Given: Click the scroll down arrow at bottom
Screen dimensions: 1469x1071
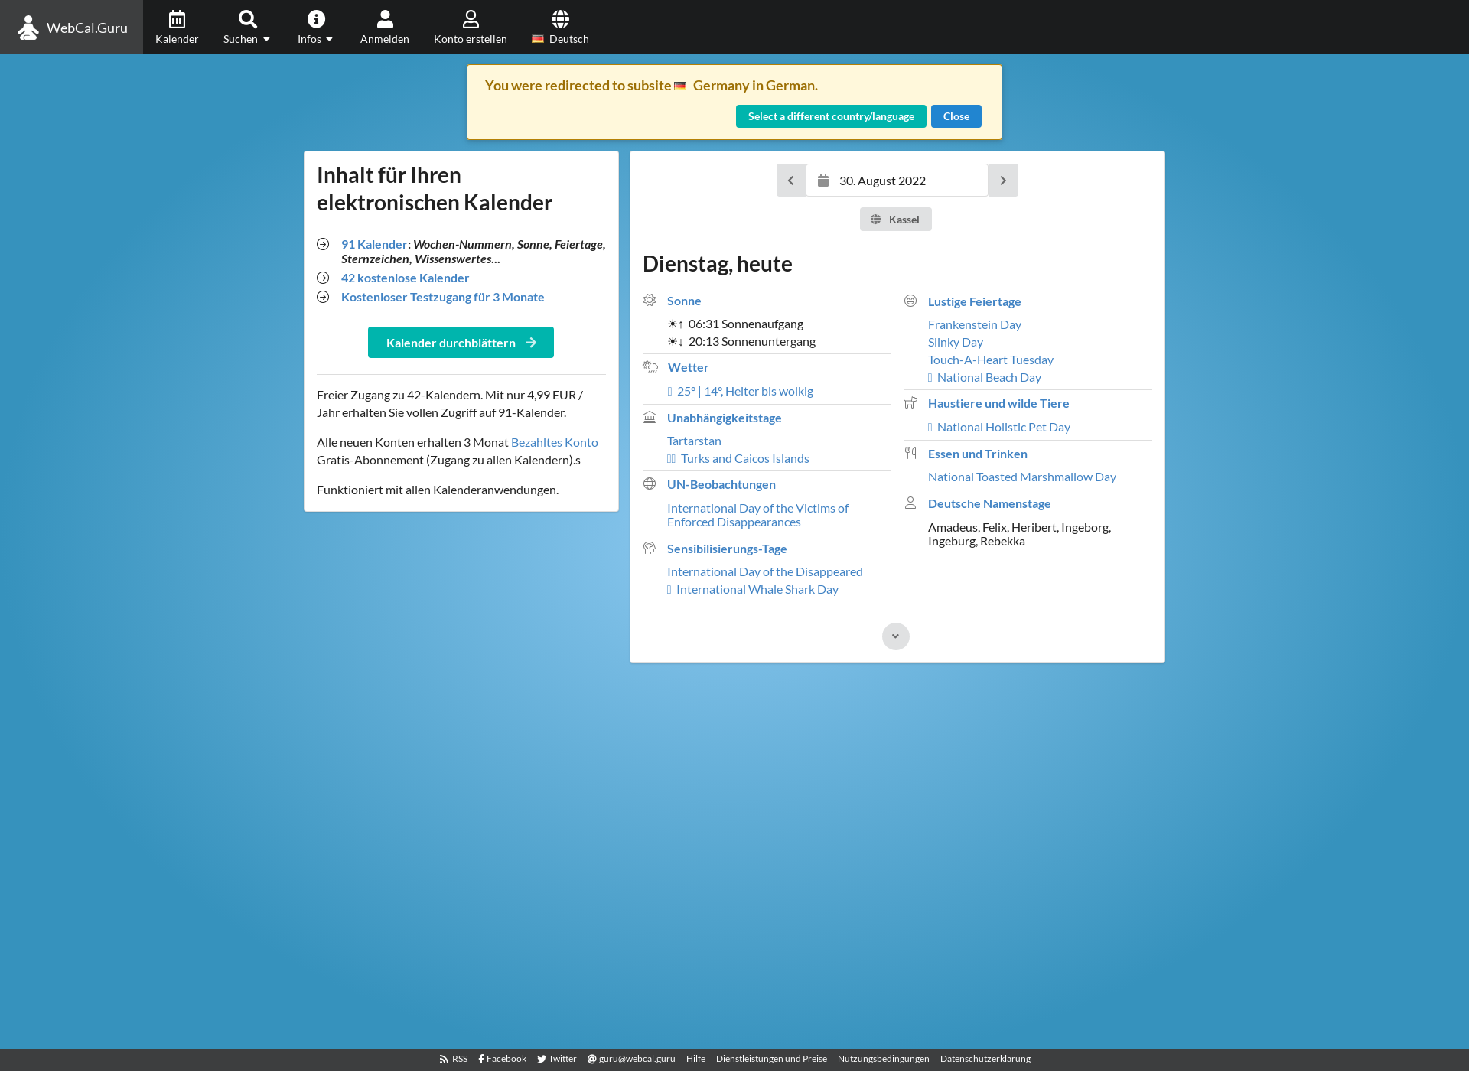Looking at the screenshot, I should tap(897, 636).
